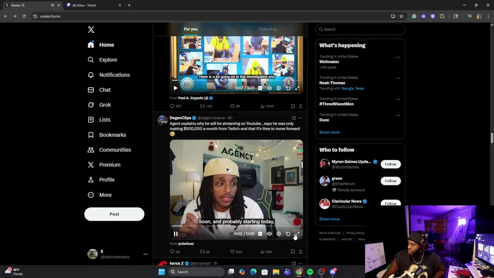This screenshot has height=278, width=494.
Task: Open Spotify from the taskbar
Action: 310,272
